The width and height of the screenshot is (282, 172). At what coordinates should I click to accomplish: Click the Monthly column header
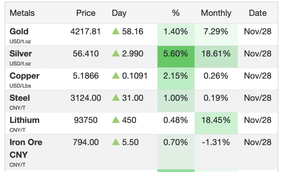216,13
